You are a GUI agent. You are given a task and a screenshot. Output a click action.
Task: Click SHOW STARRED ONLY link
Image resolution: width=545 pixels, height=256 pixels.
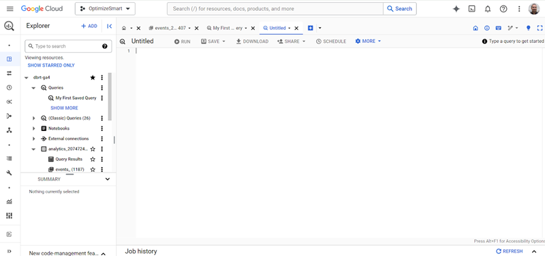click(x=51, y=65)
